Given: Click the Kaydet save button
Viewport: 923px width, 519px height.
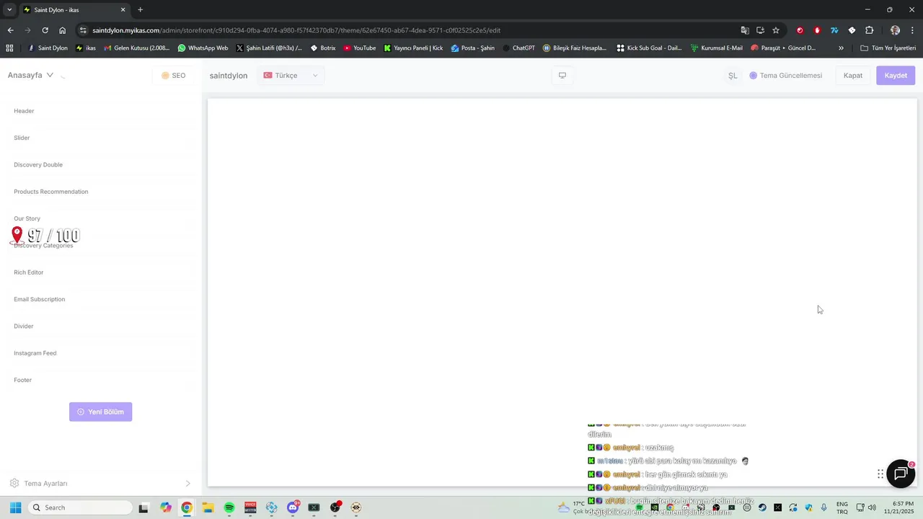Looking at the screenshot, I should [896, 76].
